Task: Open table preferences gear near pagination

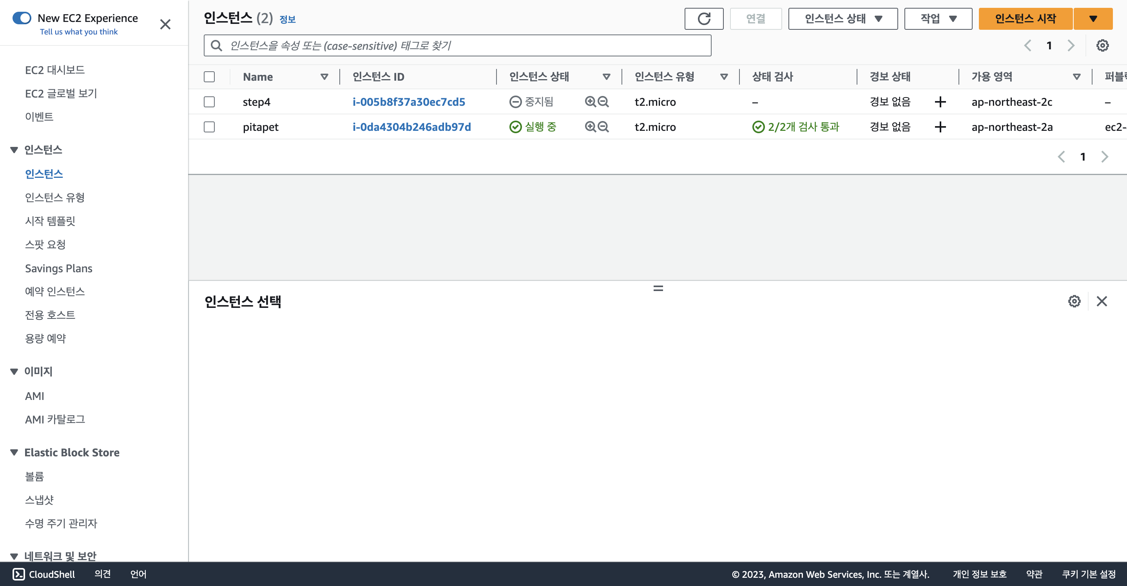Action: point(1102,45)
